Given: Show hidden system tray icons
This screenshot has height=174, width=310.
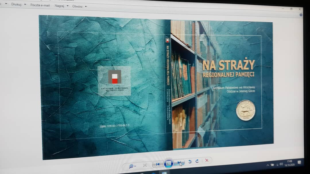Looking at the screenshot, I should pyautogui.click(x=268, y=165).
